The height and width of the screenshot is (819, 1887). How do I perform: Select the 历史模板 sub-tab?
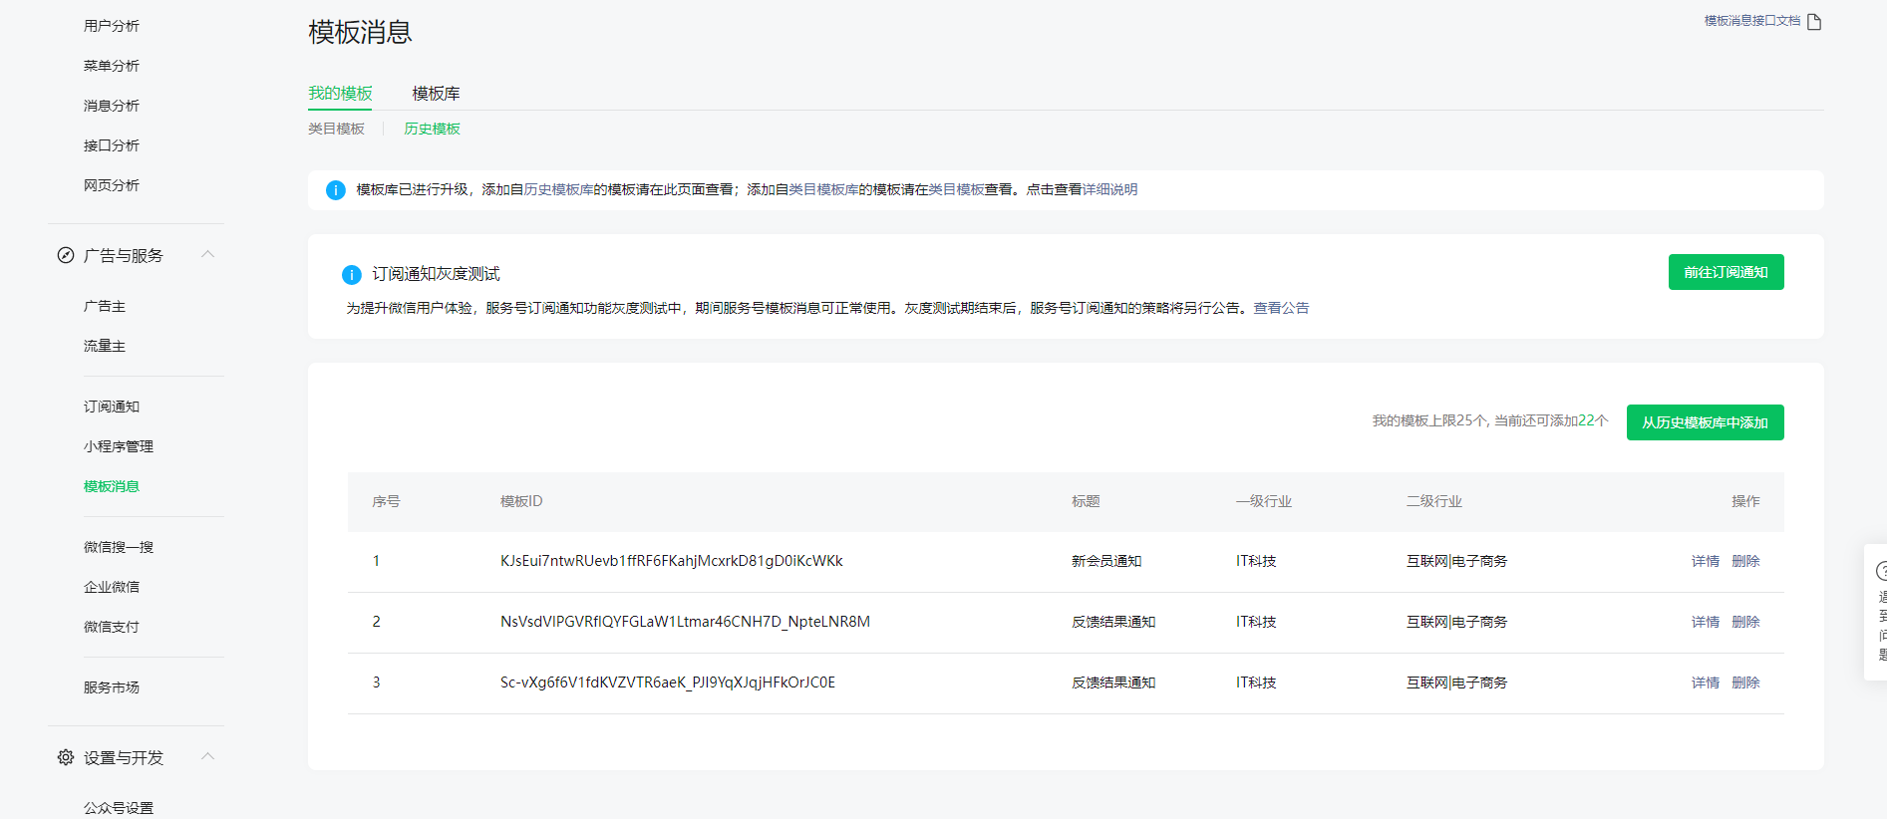point(432,129)
